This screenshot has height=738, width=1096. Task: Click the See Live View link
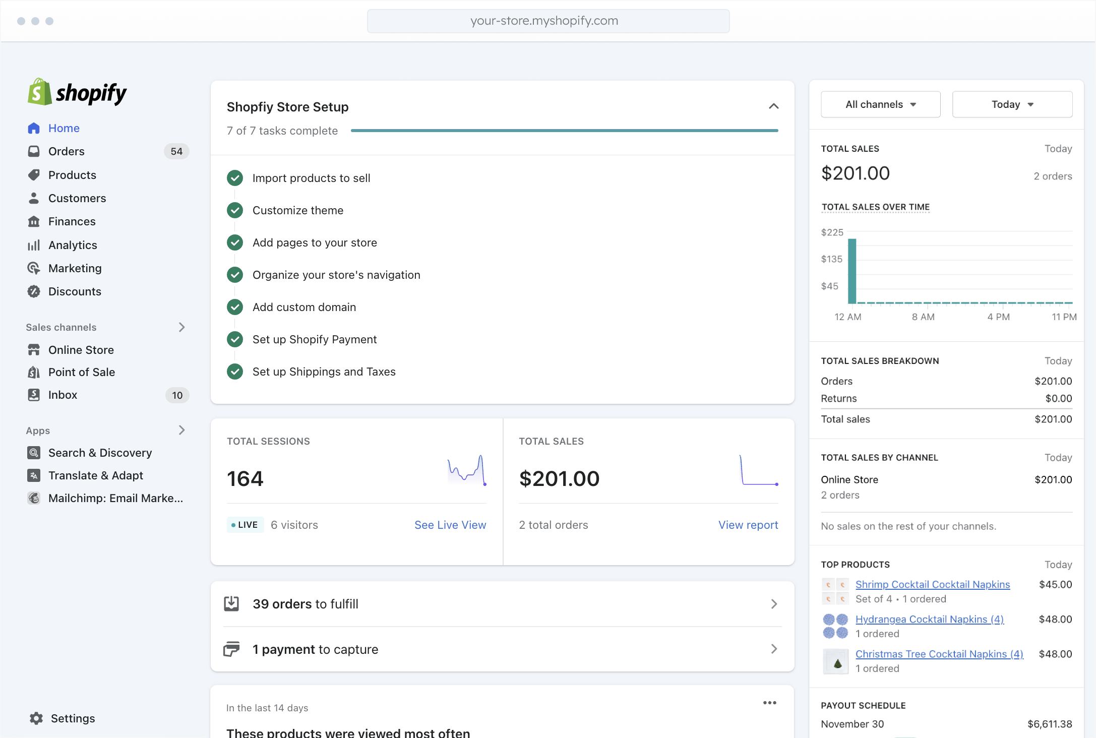[x=450, y=525]
